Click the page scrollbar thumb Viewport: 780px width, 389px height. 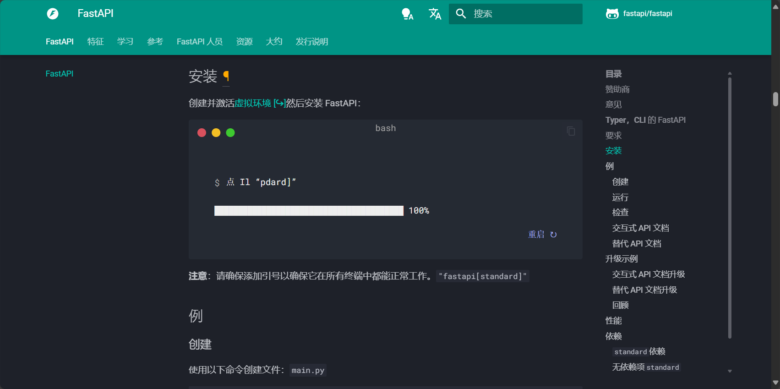(775, 99)
